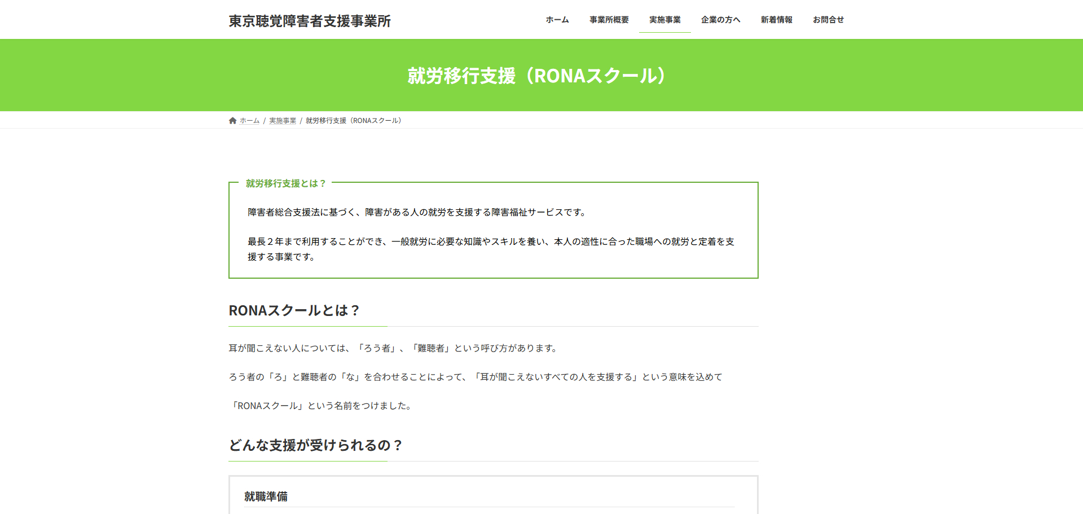1083x514 pixels.
Task: Click breadcrumb text 就労移行支援（RONAスクール）
Action: tap(354, 121)
